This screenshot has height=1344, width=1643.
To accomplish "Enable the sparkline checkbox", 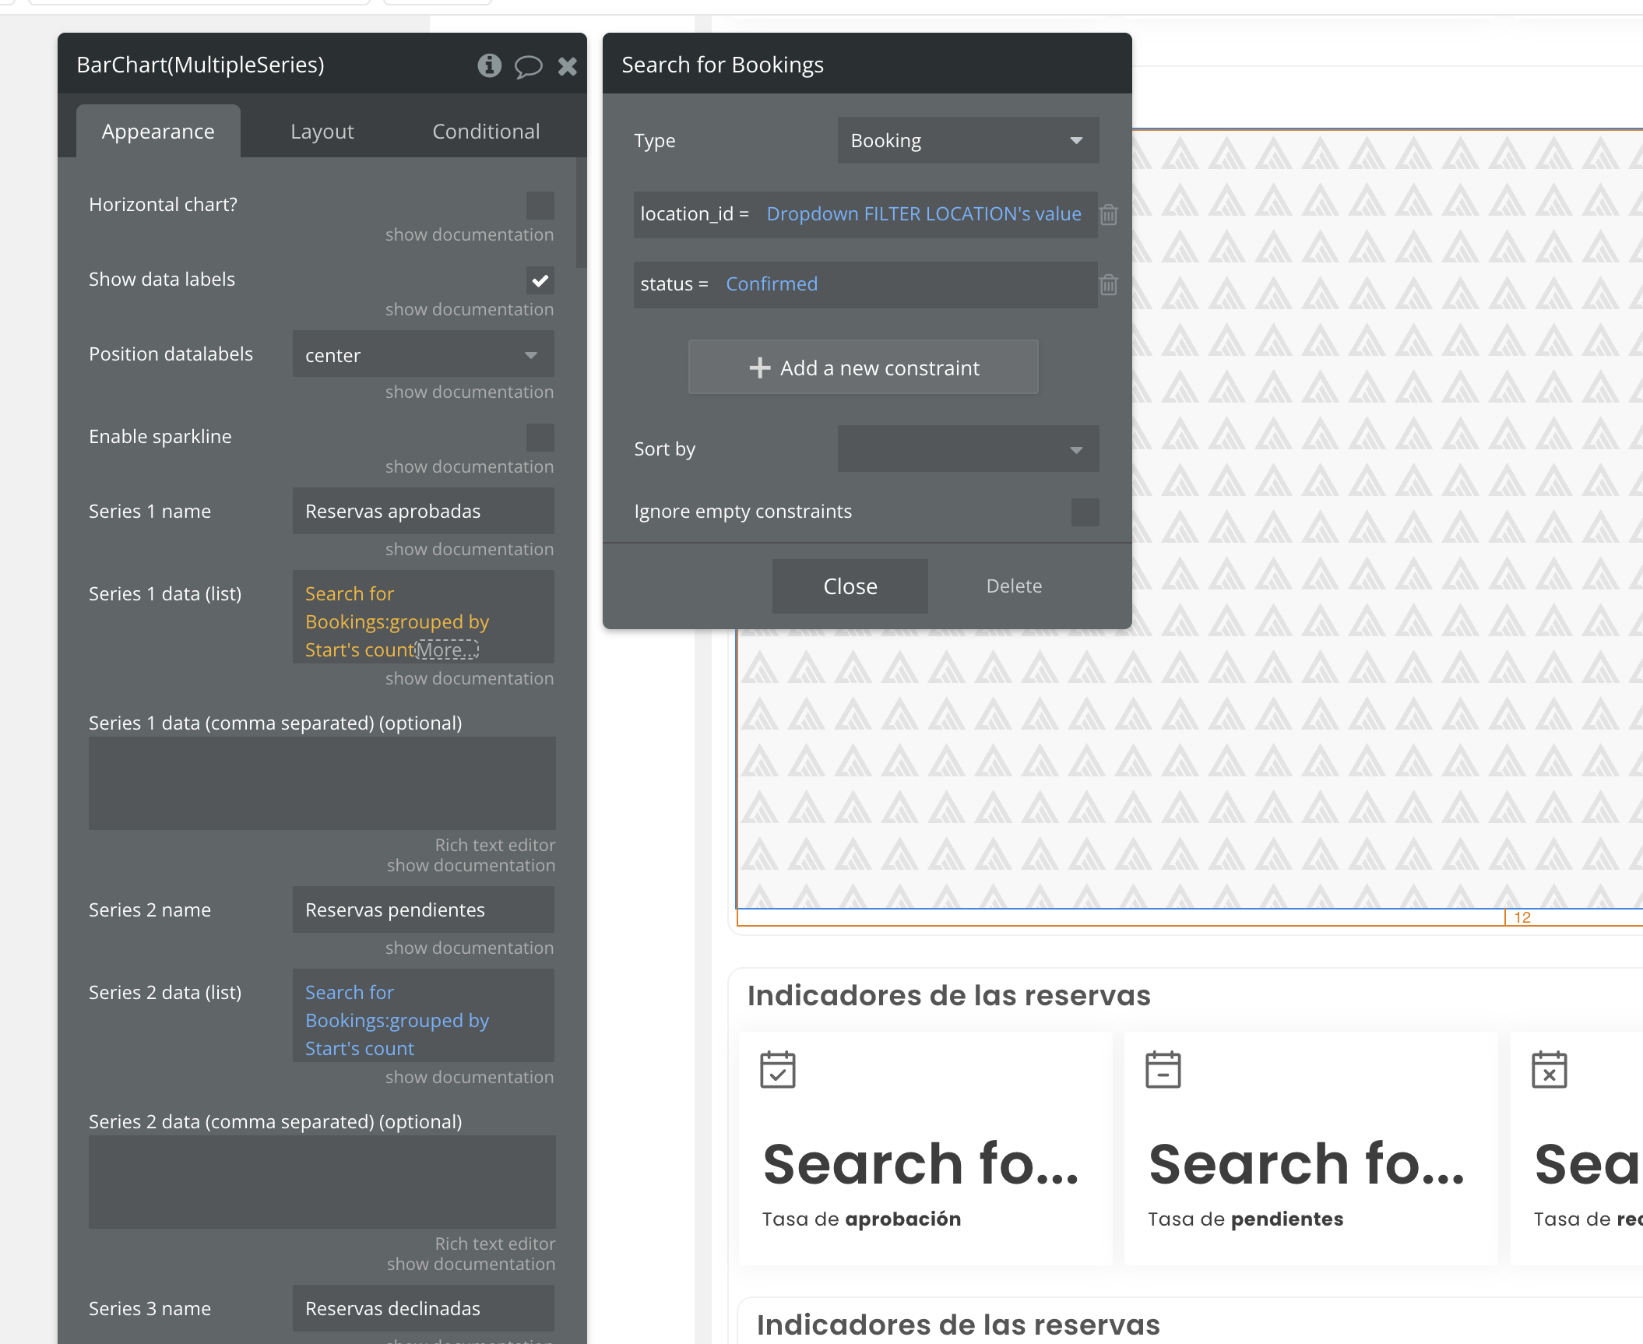I will tap(540, 437).
